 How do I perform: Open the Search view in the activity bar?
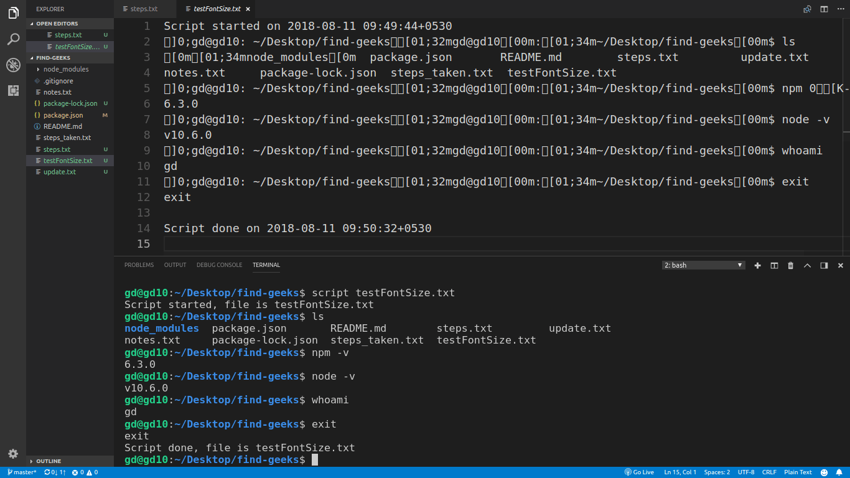pyautogui.click(x=13, y=38)
